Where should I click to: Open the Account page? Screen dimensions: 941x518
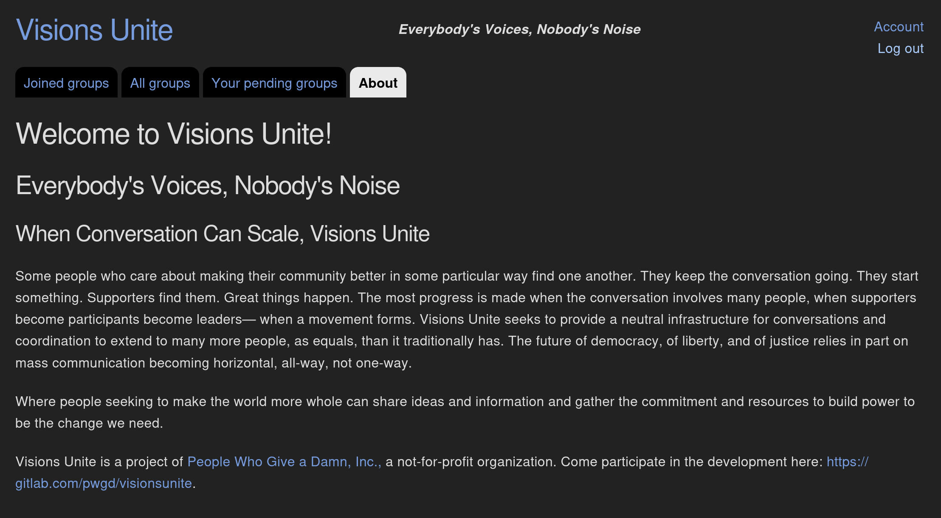click(899, 27)
